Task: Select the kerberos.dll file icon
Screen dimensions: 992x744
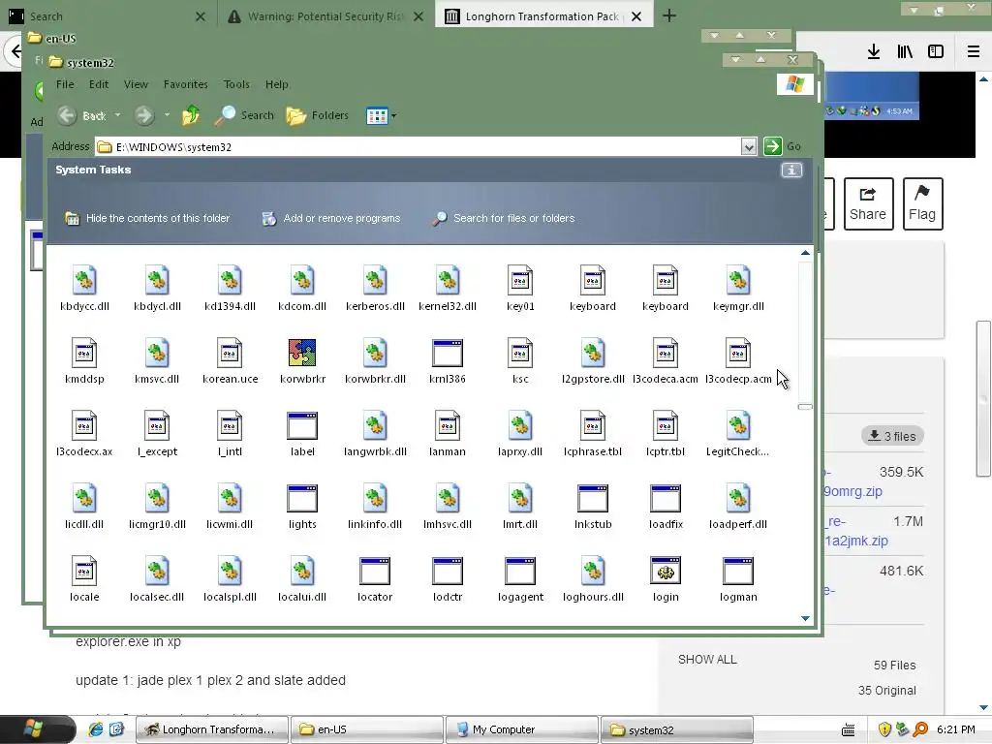Action: point(375,280)
